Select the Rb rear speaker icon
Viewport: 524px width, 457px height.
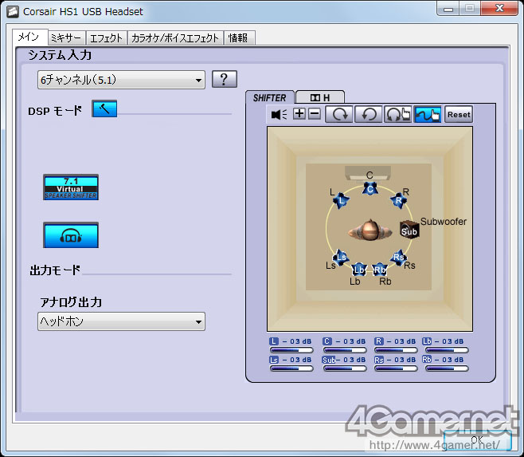point(380,270)
